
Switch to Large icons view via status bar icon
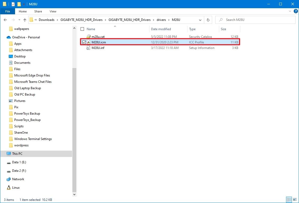(294, 200)
